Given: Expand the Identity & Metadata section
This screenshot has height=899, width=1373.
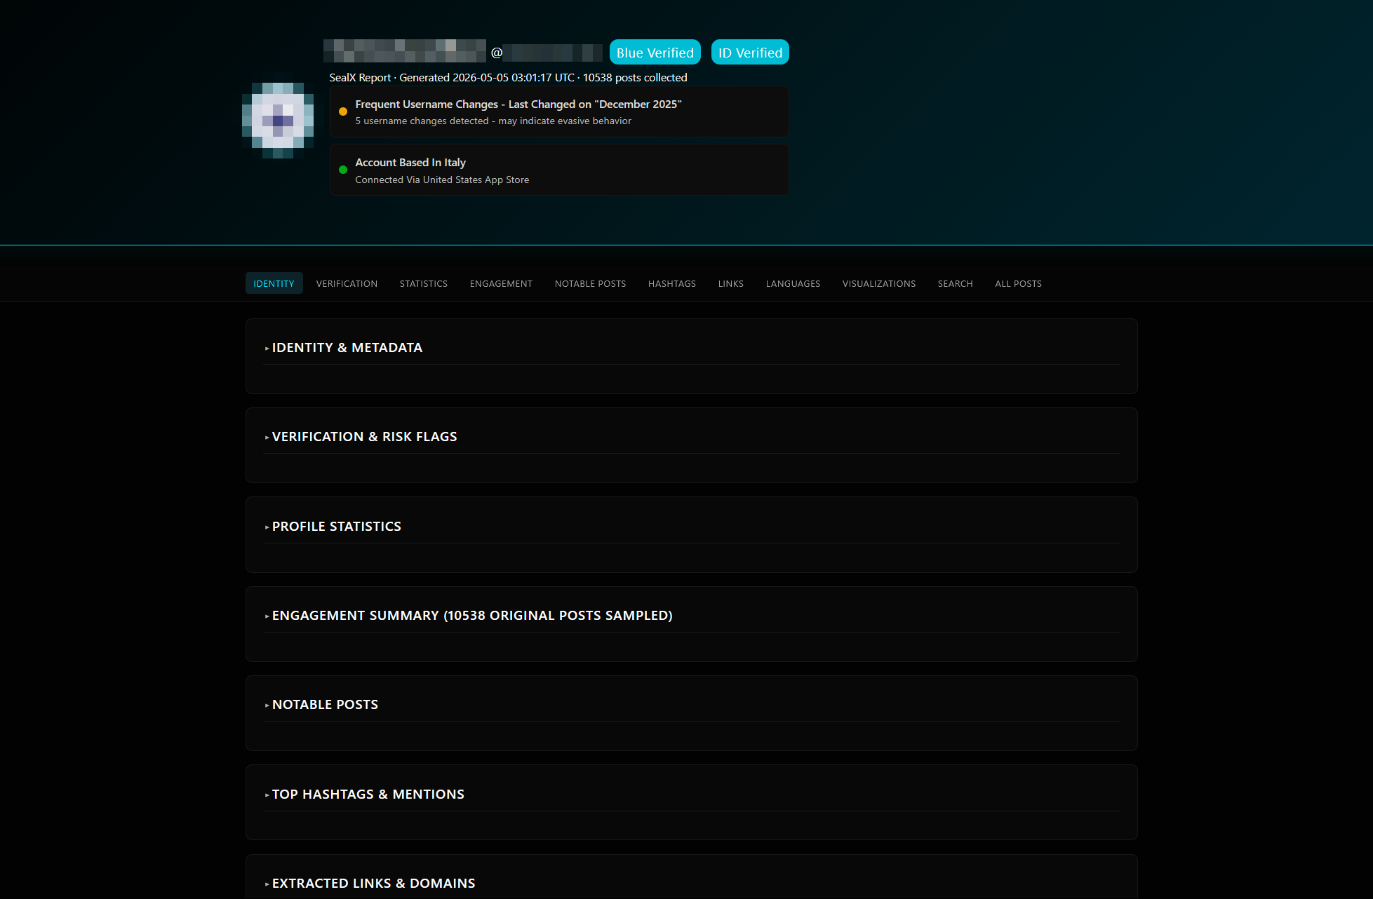Looking at the screenshot, I should [347, 348].
